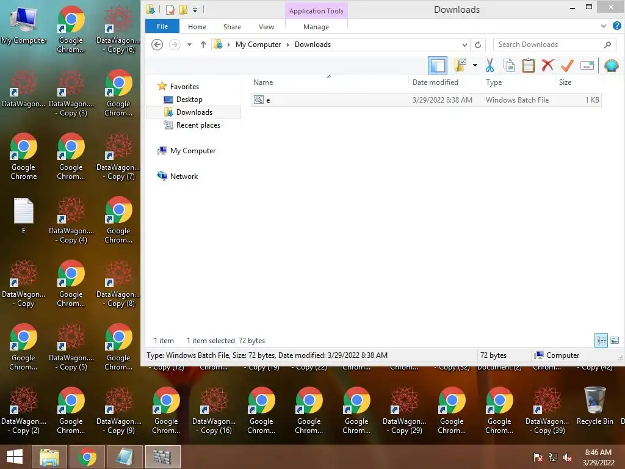This screenshot has height=469, width=625.
Task: Click the Properties quick access icon
Action: tap(170, 10)
